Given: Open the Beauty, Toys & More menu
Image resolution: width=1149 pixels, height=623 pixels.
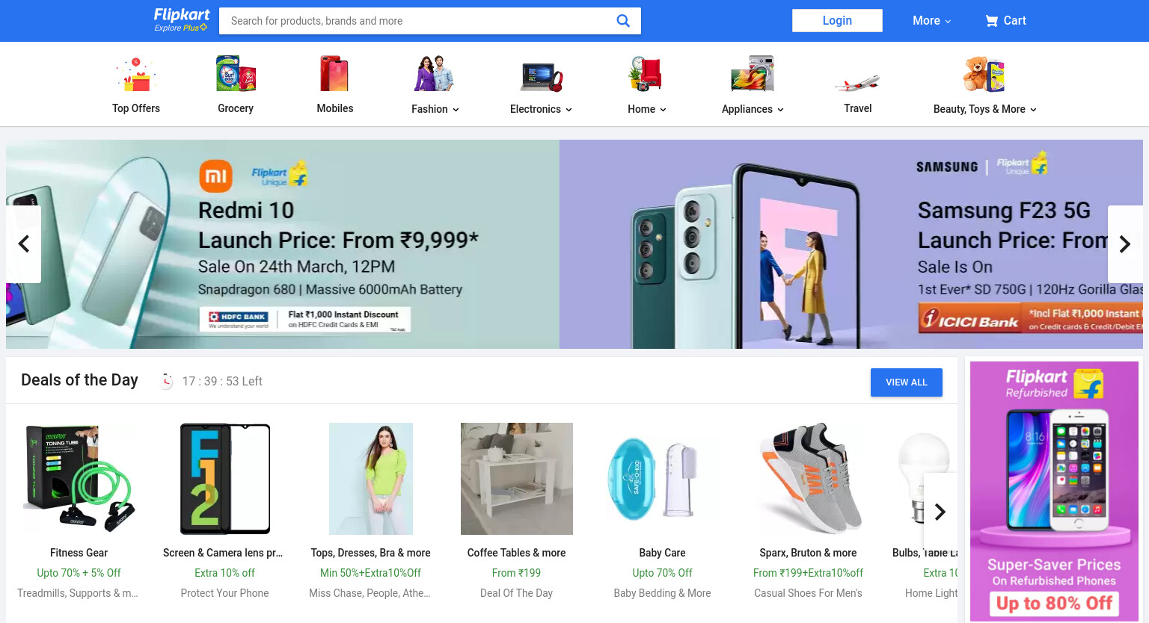Looking at the screenshot, I should [984, 109].
